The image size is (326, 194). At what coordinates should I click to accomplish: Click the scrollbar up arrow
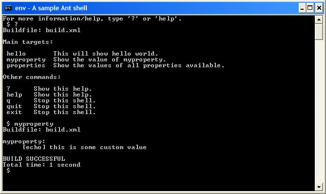click(x=319, y=19)
